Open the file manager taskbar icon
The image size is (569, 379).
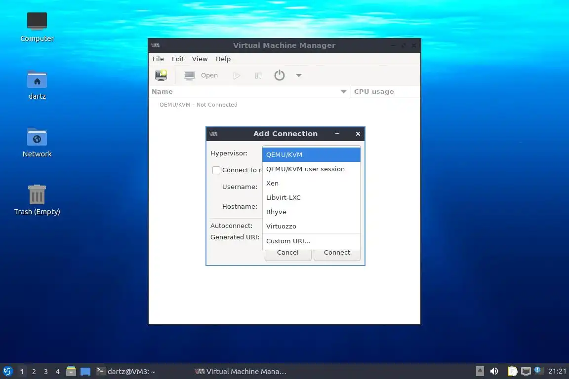click(71, 372)
